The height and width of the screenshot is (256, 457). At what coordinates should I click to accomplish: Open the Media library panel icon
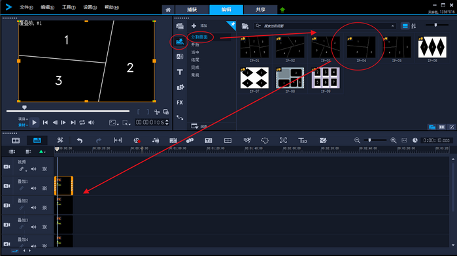tap(180, 26)
